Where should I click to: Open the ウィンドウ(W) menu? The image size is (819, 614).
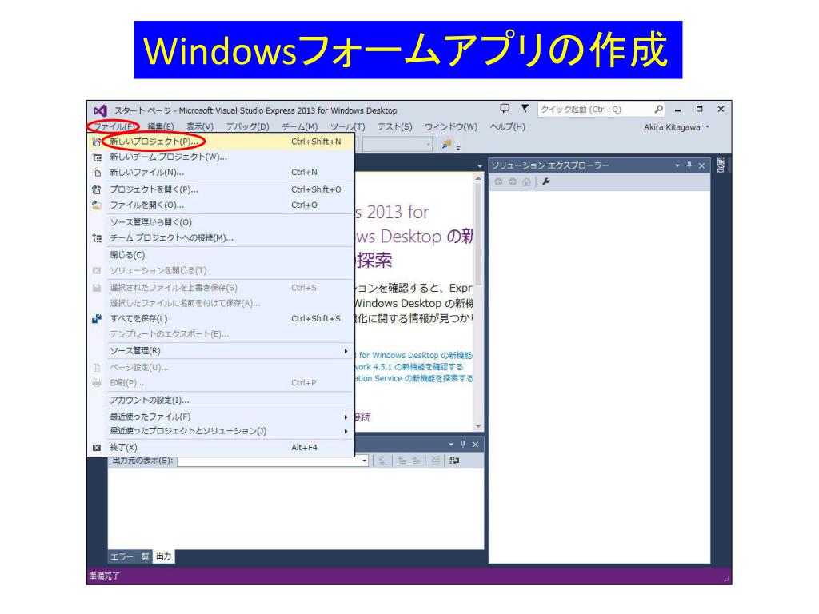point(451,126)
